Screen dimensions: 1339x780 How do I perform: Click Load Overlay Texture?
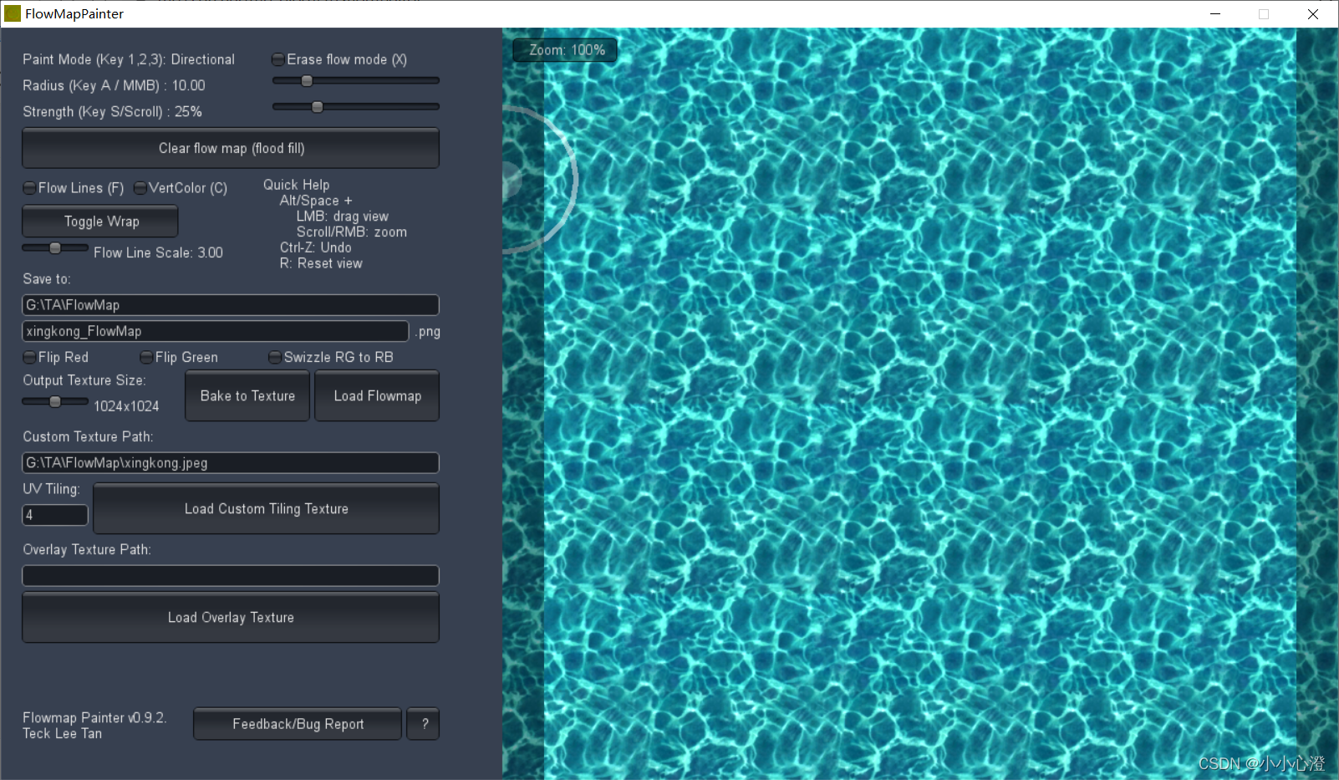coord(231,617)
